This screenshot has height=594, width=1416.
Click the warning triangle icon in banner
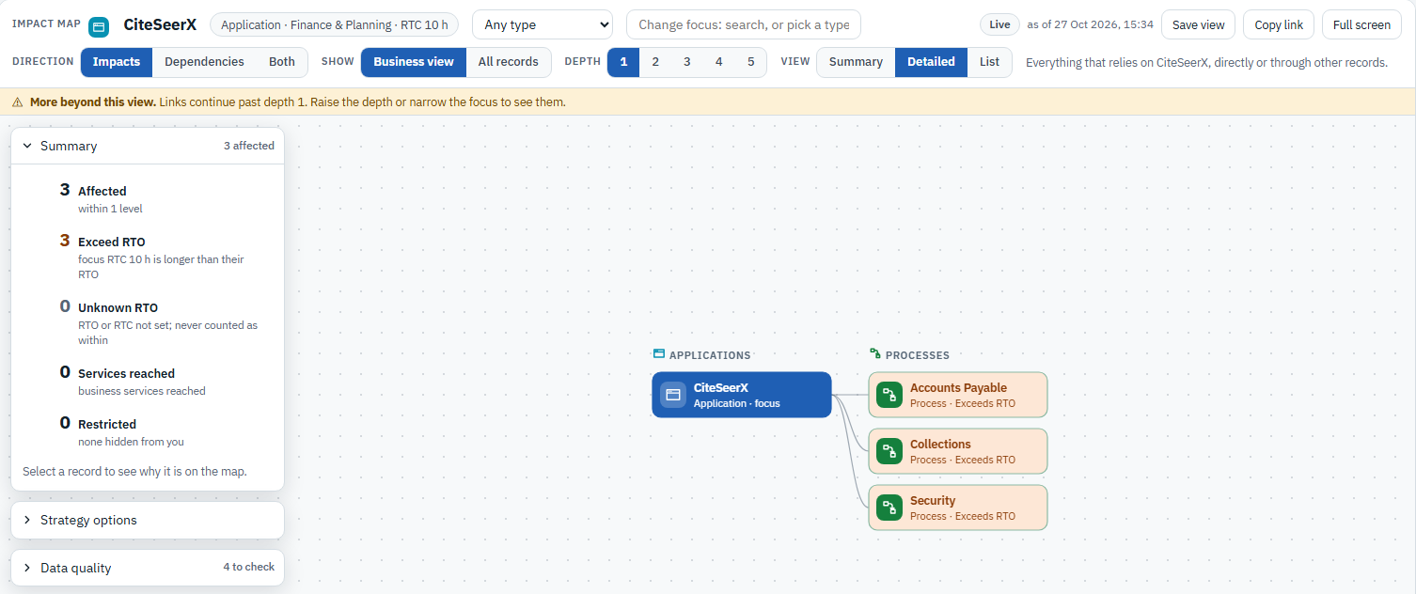click(17, 102)
